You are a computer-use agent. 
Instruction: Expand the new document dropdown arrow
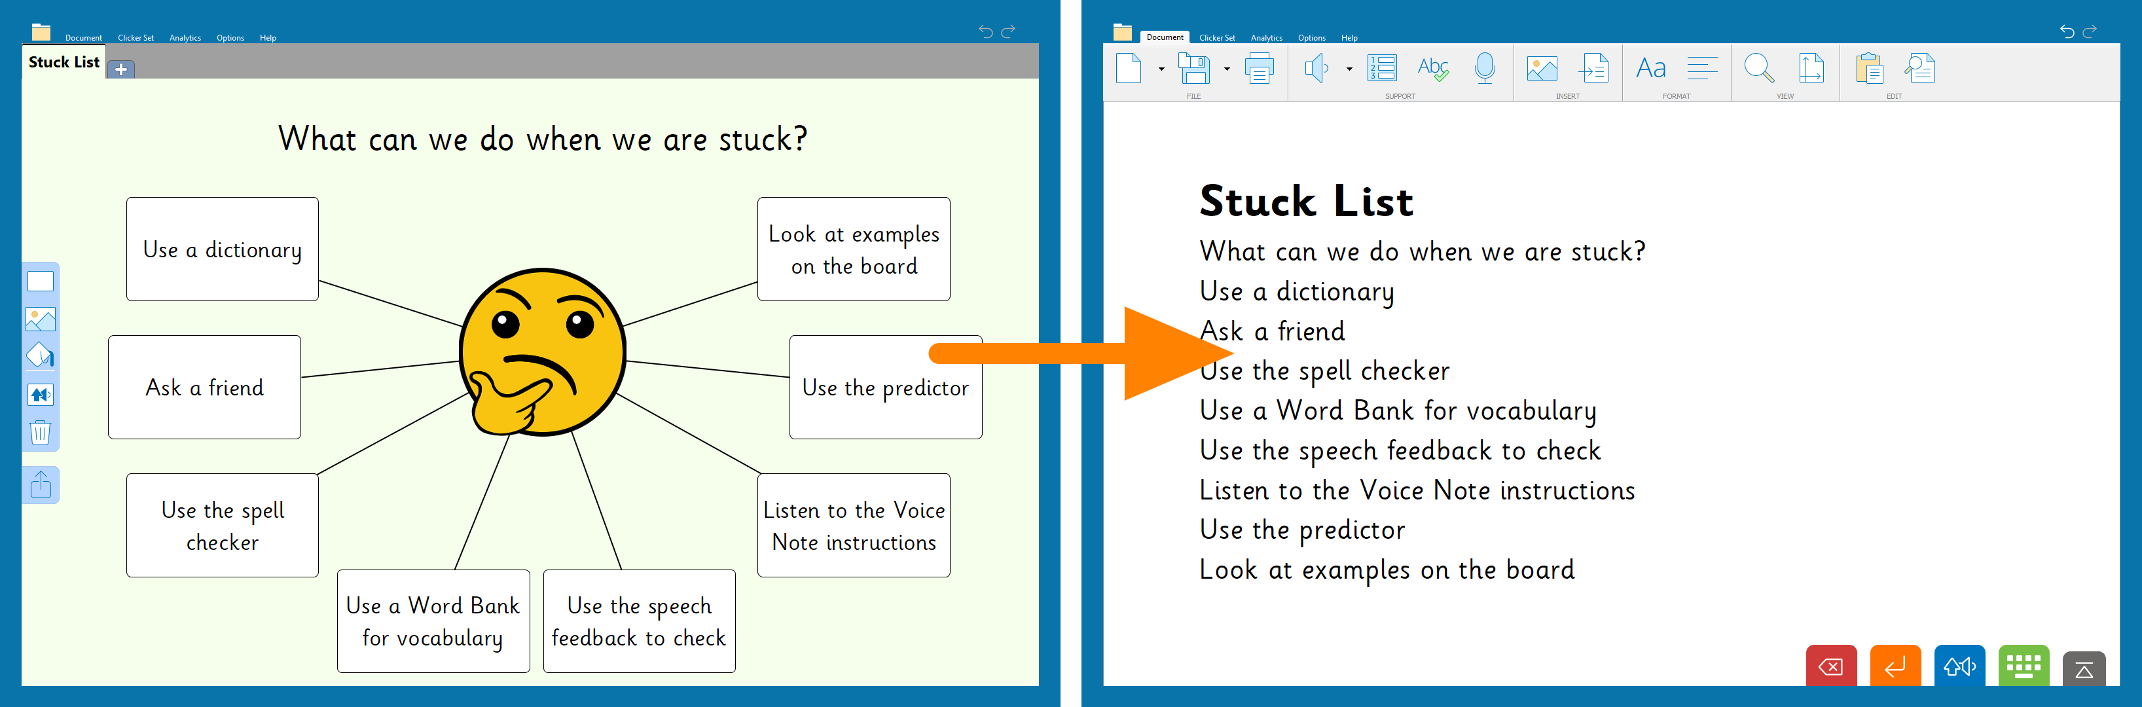pyautogui.click(x=1161, y=69)
